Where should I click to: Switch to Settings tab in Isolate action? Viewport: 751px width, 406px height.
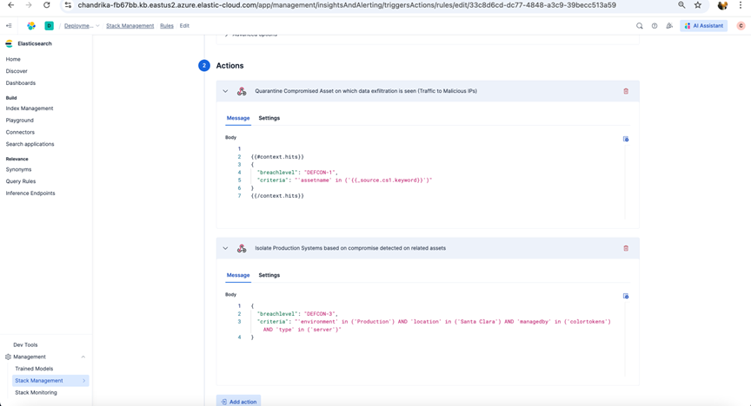coord(269,275)
